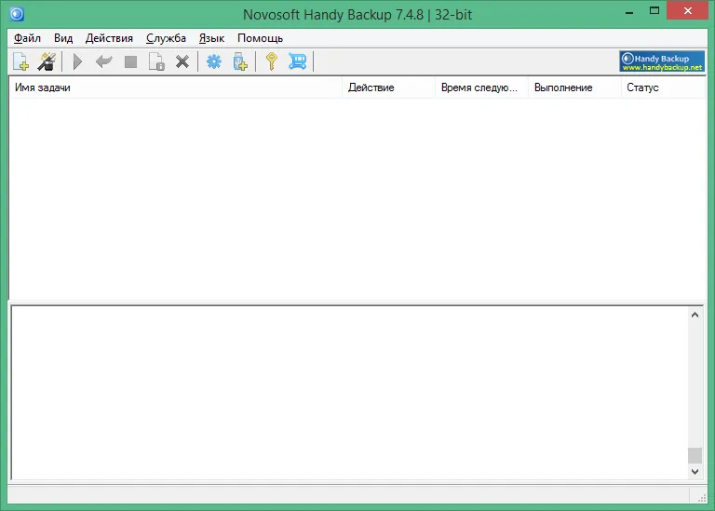Click log panel scroll-down arrow

click(x=695, y=471)
